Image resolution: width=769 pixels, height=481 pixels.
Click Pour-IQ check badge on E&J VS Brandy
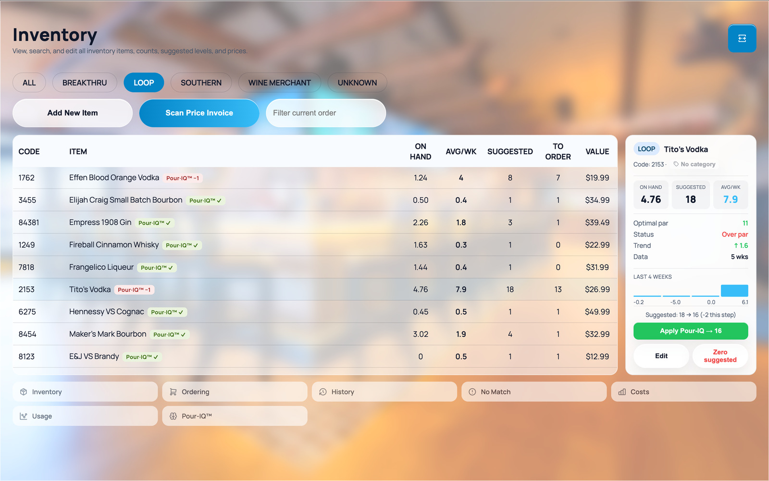[x=142, y=357]
